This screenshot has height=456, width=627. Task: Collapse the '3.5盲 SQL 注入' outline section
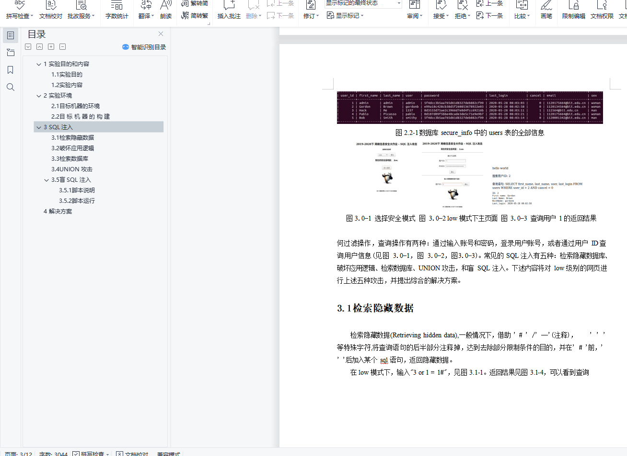[x=46, y=180]
